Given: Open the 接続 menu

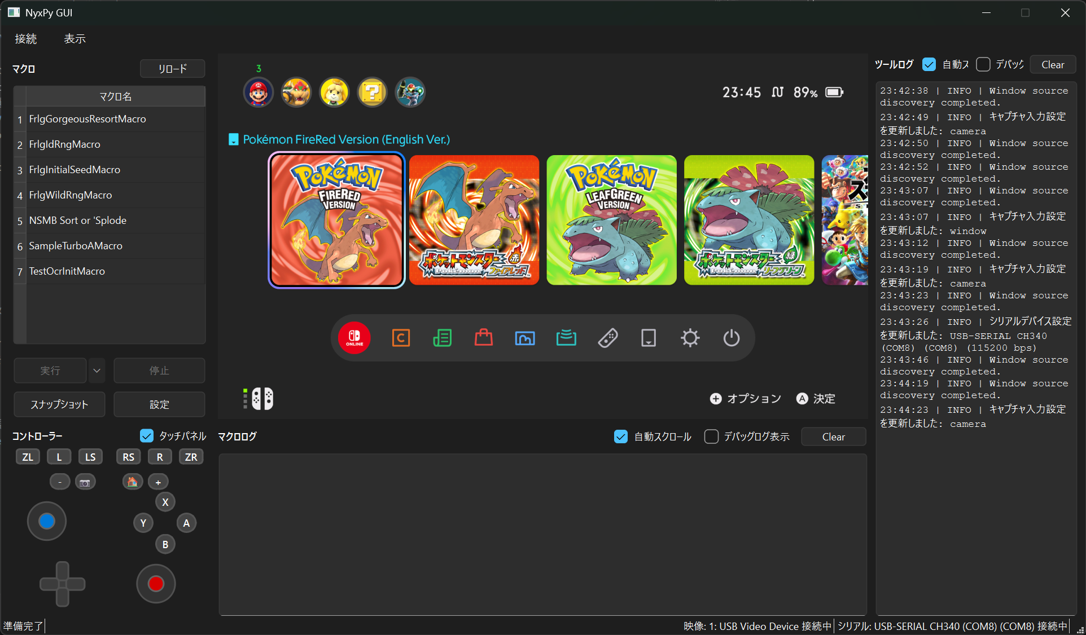Looking at the screenshot, I should 26,38.
